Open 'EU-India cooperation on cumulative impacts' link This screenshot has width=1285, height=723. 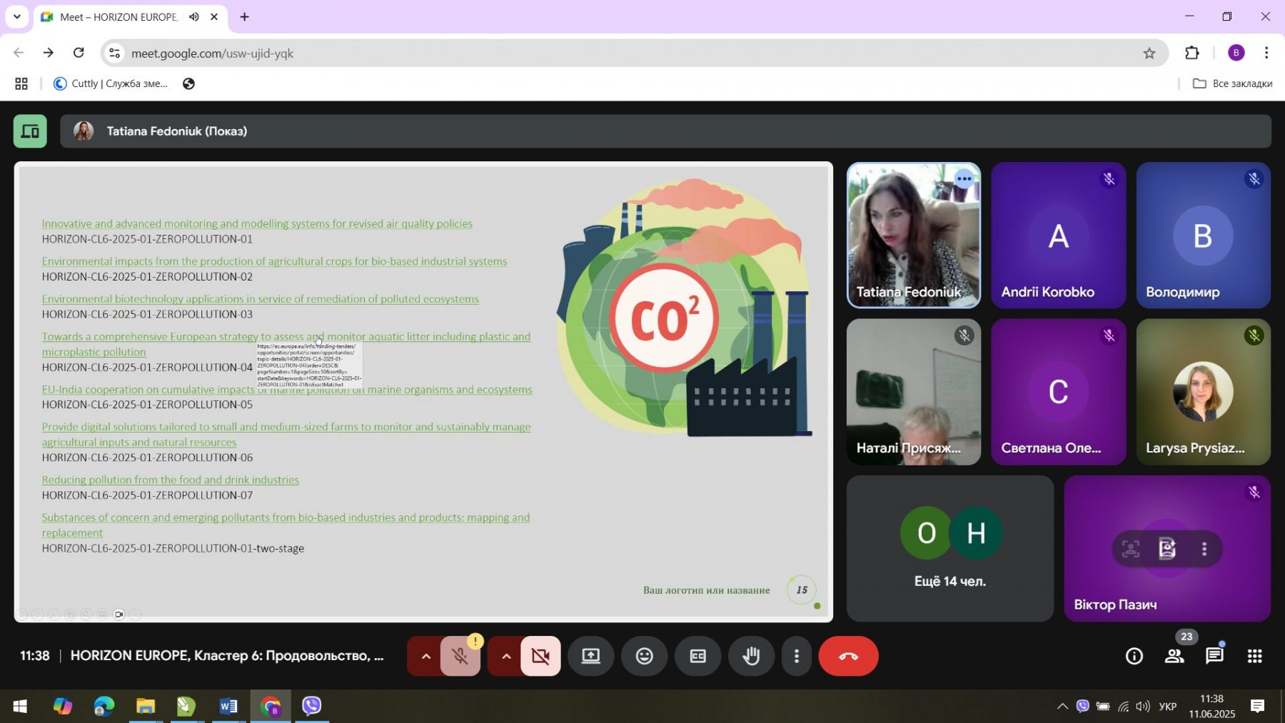pyautogui.click(x=286, y=390)
